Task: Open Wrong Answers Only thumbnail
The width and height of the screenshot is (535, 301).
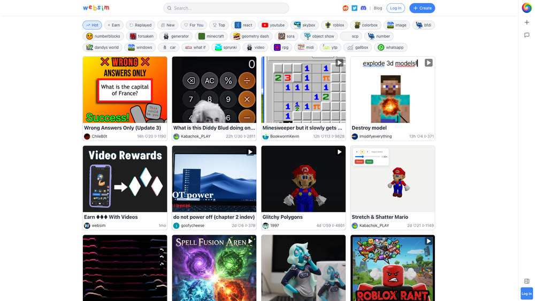Action: pyautogui.click(x=125, y=90)
